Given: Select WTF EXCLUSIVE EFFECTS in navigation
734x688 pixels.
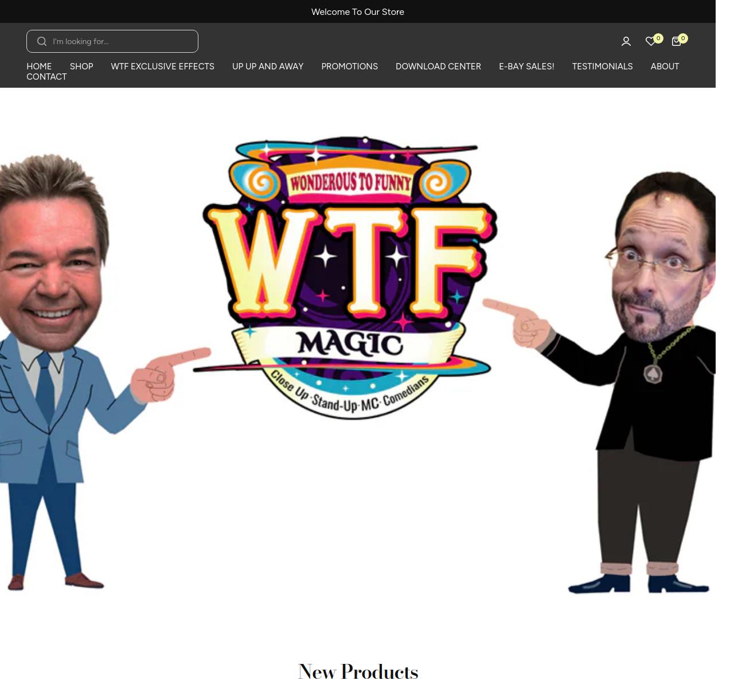Looking at the screenshot, I should coord(162,67).
